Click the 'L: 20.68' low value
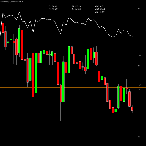Screen dimensions: 146x146 (x=76, y=9)
